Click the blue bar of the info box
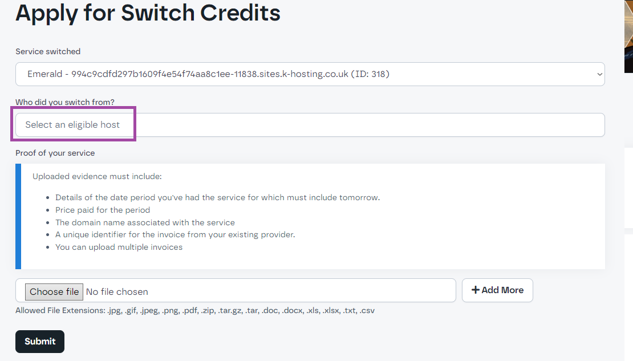 coord(18,217)
